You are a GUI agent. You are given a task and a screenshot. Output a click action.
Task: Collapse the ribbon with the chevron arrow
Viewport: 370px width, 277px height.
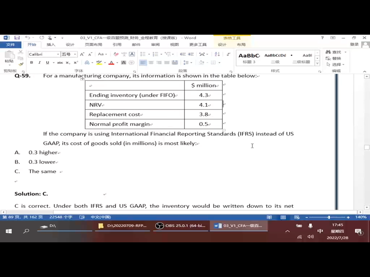tap(365, 71)
